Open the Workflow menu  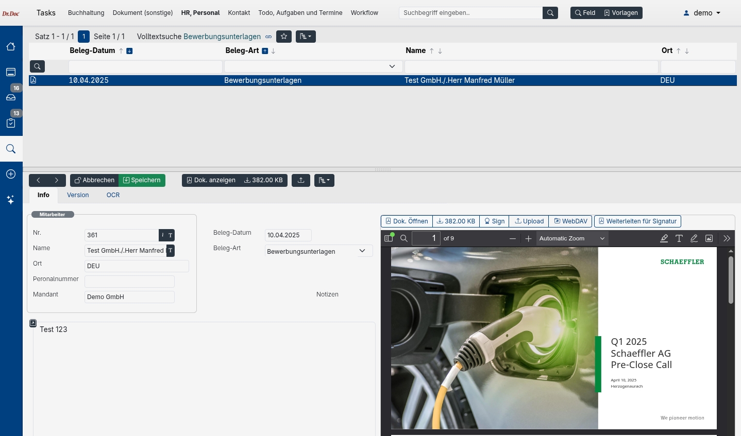(364, 13)
